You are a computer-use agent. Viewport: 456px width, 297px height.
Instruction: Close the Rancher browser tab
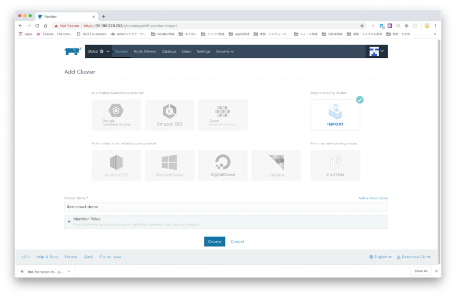click(93, 17)
